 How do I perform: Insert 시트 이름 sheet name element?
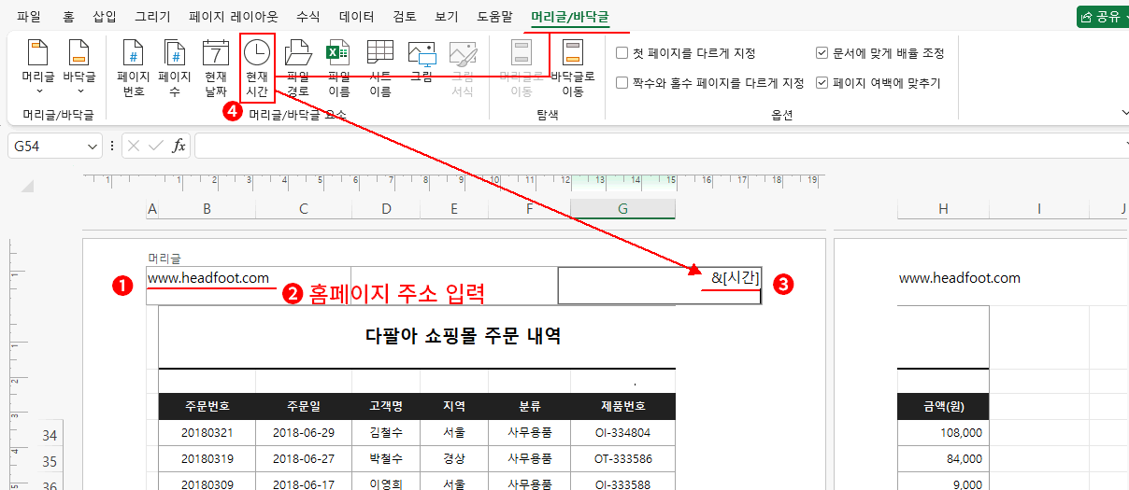tap(380, 68)
